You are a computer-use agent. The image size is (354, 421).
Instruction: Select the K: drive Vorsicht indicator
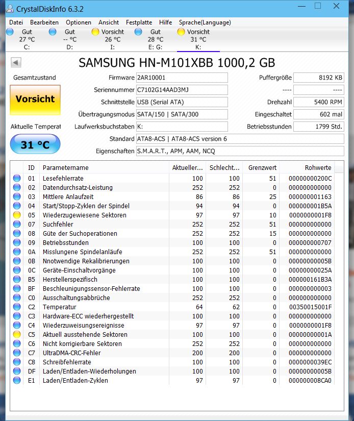(x=198, y=39)
